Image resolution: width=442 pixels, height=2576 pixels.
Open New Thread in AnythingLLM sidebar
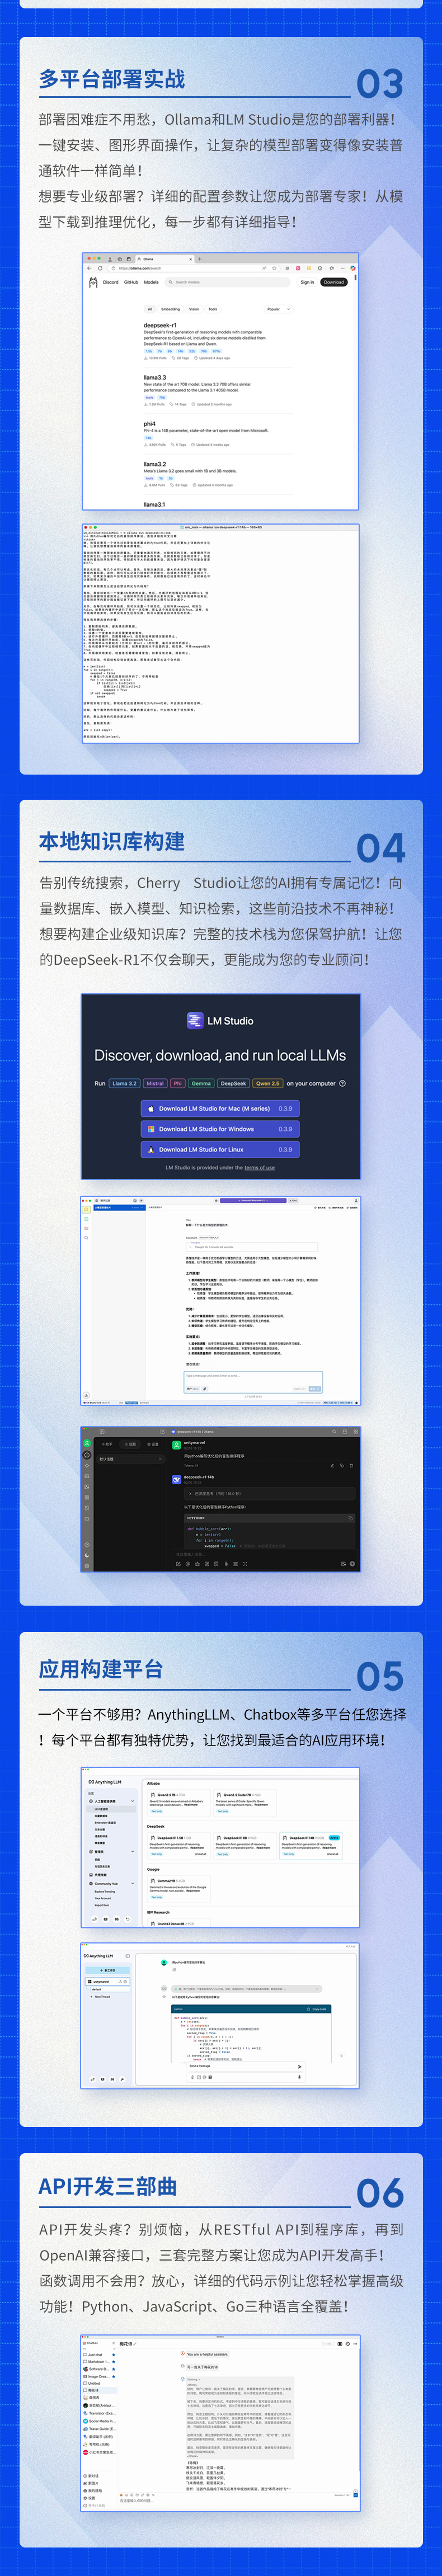(x=103, y=1996)
